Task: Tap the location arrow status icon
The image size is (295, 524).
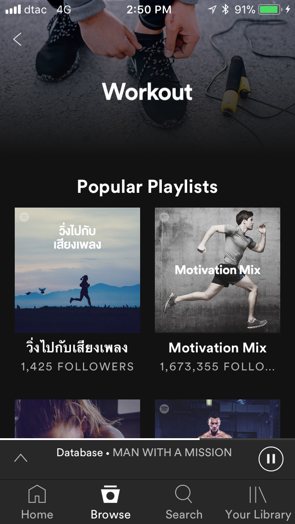Action: (x=212, y=10)
